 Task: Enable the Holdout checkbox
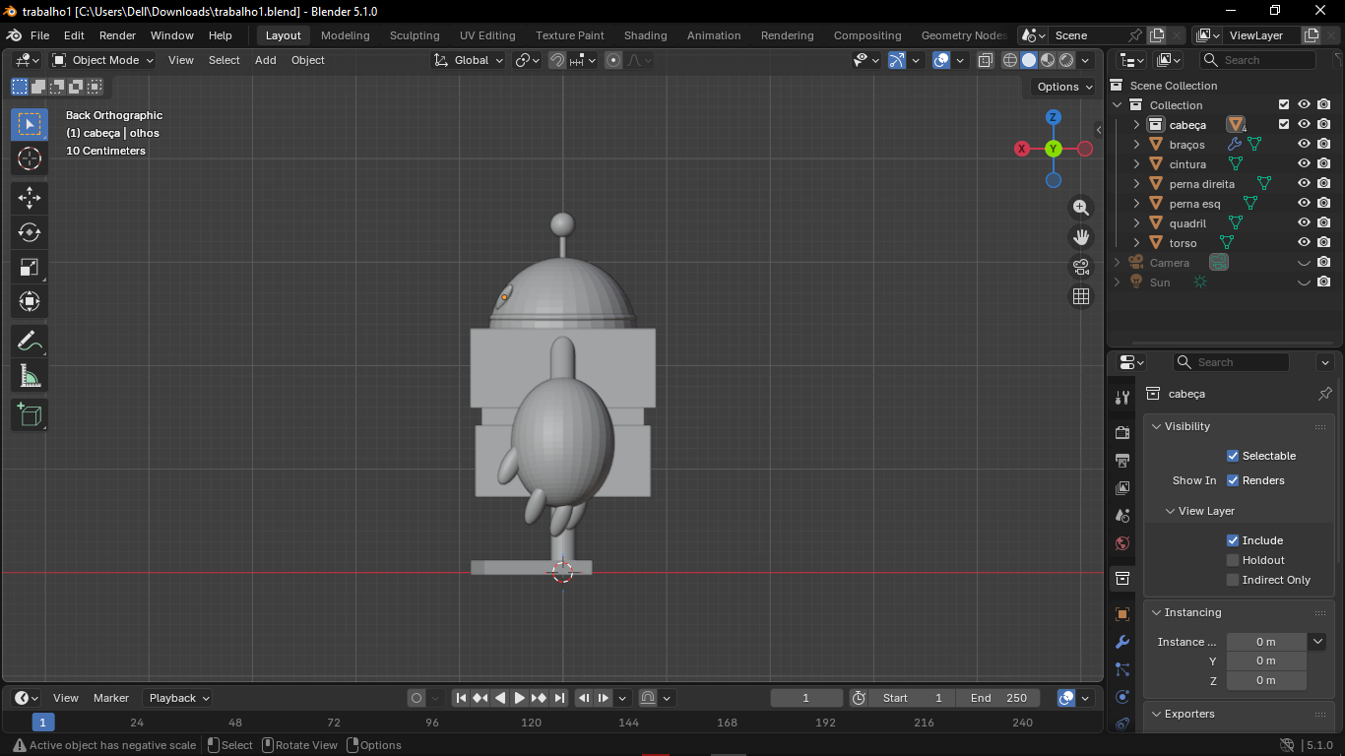[1232, 560]
